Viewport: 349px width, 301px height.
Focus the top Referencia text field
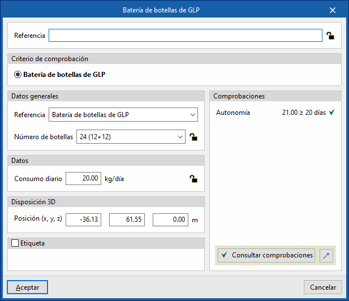[x=185, y=36]
